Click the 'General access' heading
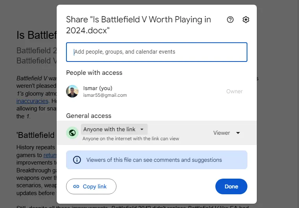Screen dimensions: 299x208 click(89, 116)
